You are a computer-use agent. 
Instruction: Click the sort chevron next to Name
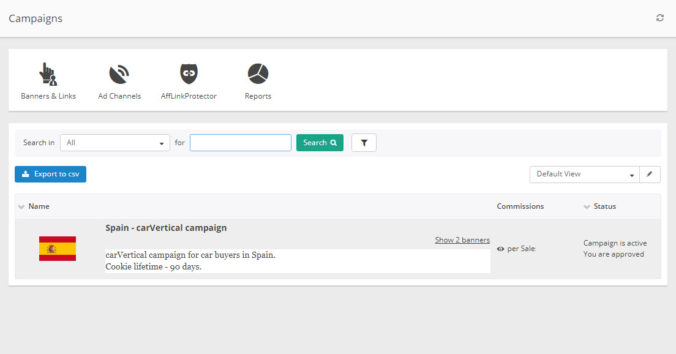(21, 207)
